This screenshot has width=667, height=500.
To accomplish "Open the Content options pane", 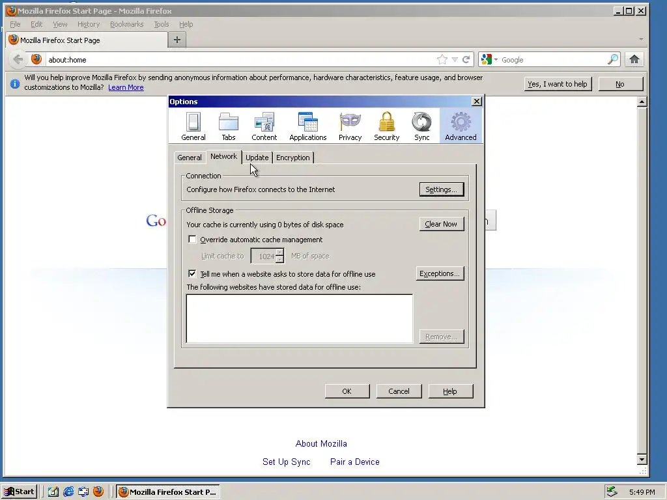I will (264, 126).
